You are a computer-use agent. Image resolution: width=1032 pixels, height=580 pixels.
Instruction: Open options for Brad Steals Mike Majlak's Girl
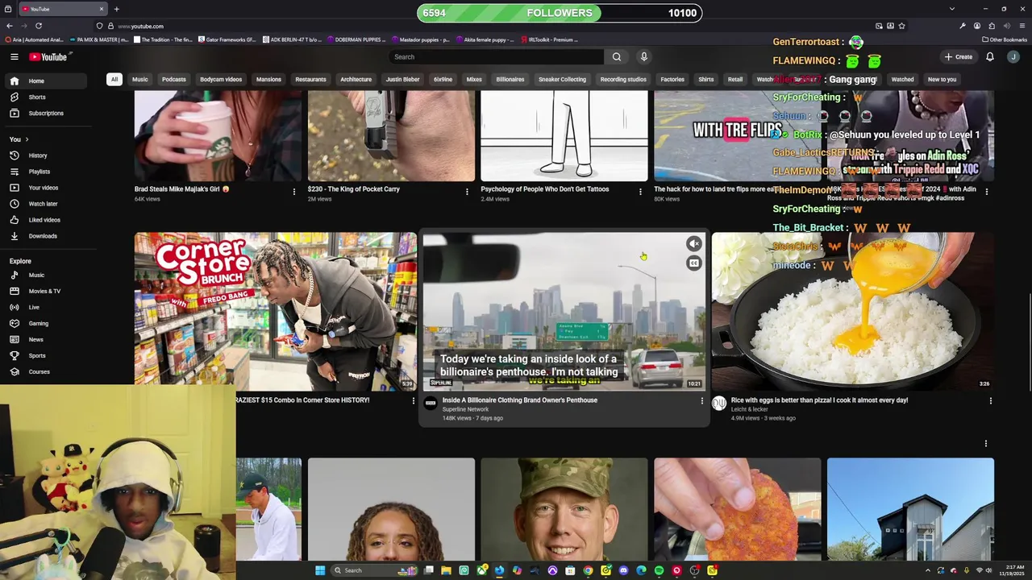click(x=293, y=192)
